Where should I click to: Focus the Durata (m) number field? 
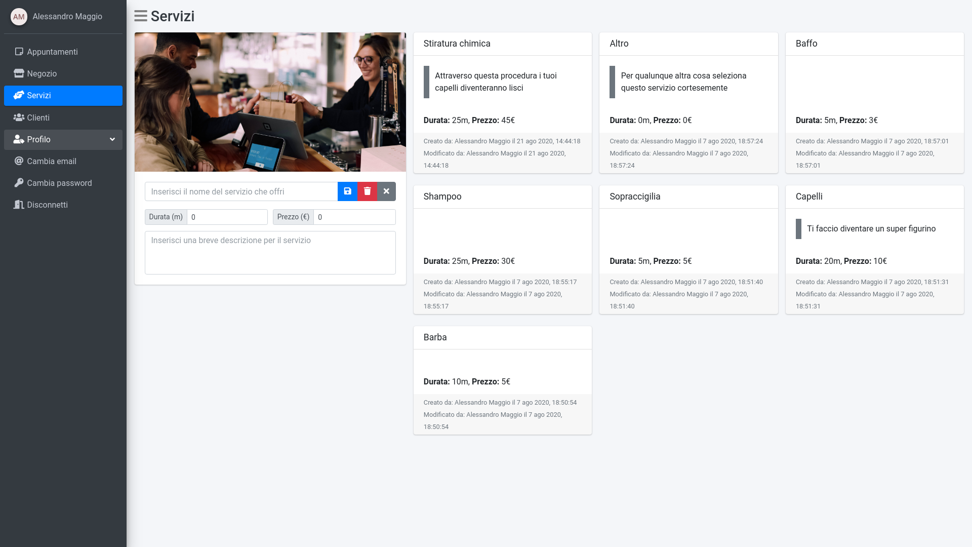pyautogui.click(x=227, y=217)
